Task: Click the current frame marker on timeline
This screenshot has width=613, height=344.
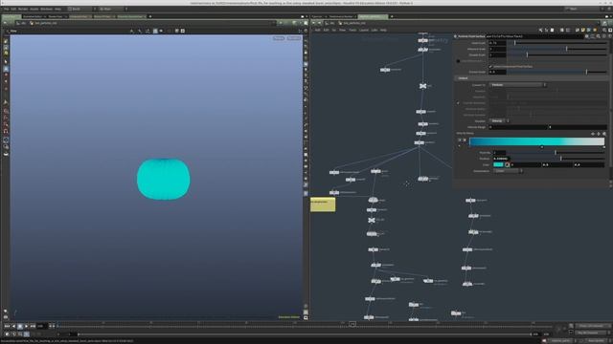Action: click(x=352, y=324)
